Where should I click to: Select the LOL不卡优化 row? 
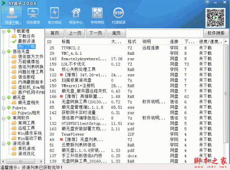point(134,64)
